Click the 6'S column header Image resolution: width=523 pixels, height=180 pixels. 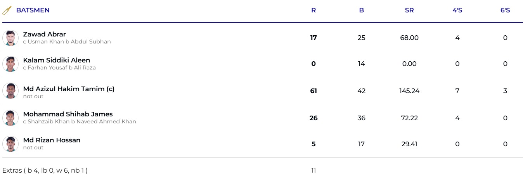tap(505, 10)
